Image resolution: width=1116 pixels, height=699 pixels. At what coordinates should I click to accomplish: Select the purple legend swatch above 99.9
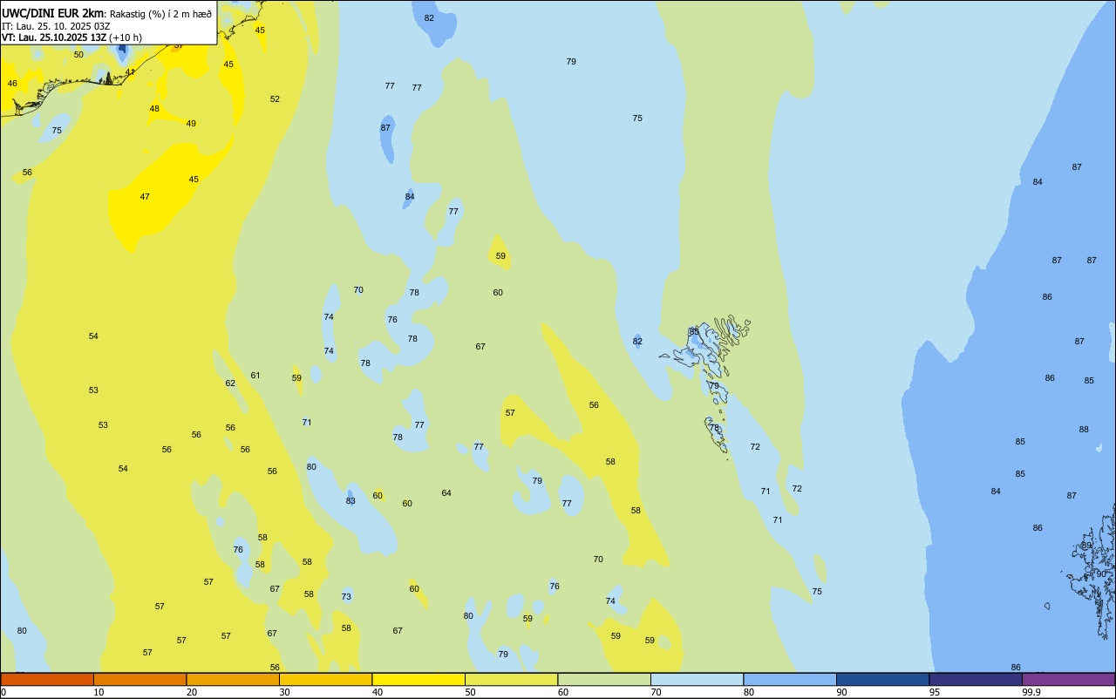1068,679
